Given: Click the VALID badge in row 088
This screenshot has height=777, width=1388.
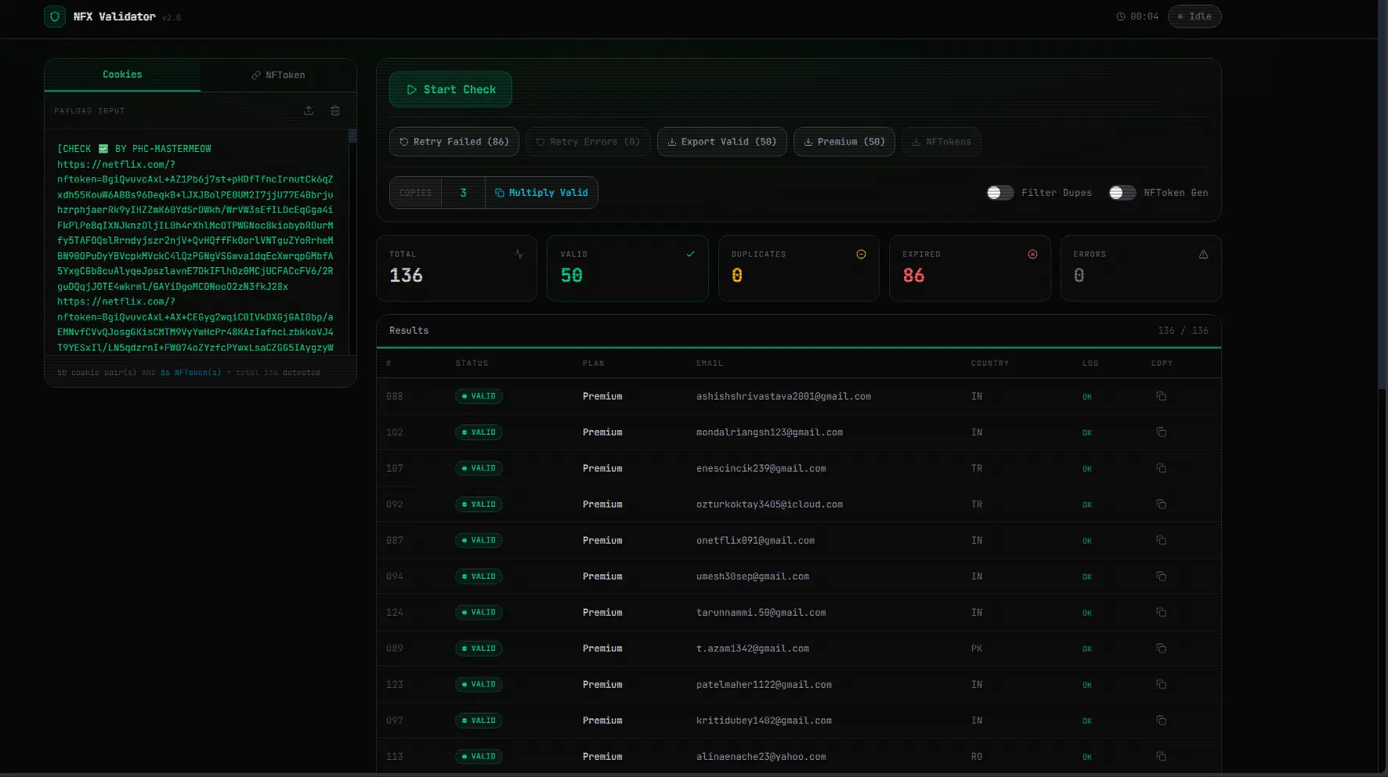Looking at the screenshot, I should 479,396.
